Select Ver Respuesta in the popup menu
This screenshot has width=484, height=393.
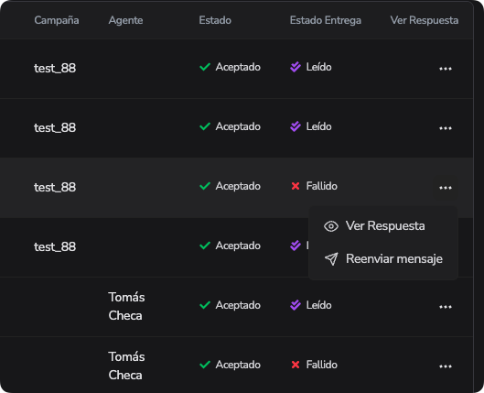[383, 226]
